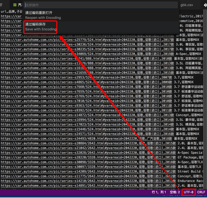
Task: Click the green table file icon in tab
Action: (x=15, y=5)
